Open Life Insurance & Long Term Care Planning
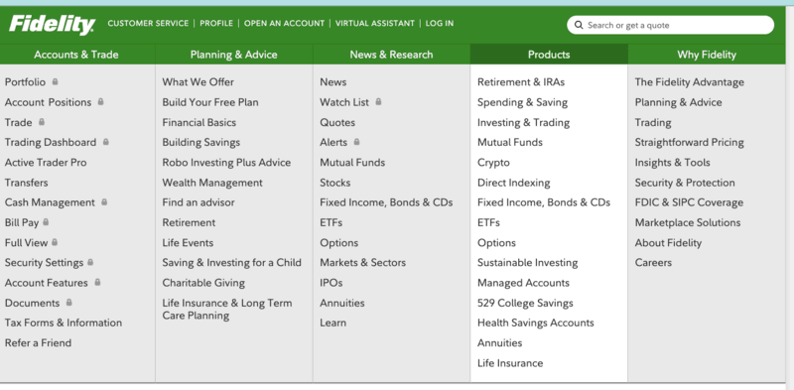This screenshot has height=390, width=794. [227, 309]
